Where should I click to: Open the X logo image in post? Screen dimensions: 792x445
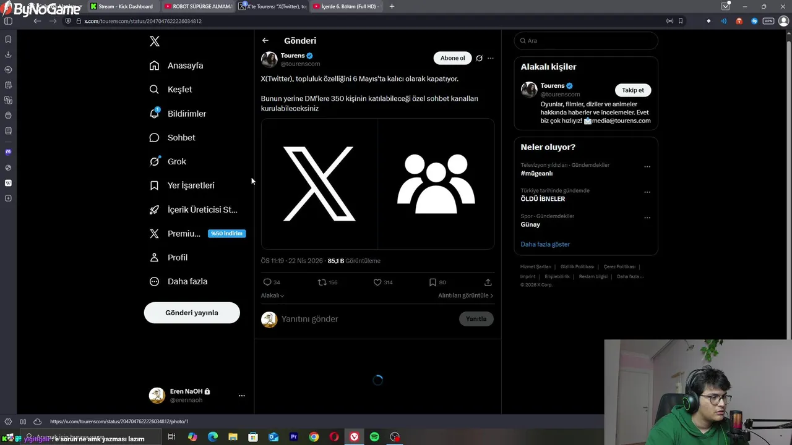319,184
